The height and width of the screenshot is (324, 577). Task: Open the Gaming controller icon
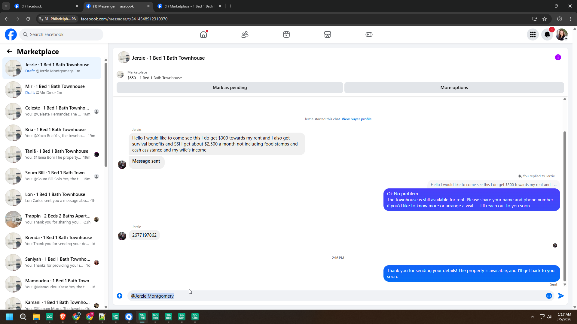(x=369, y=34)
